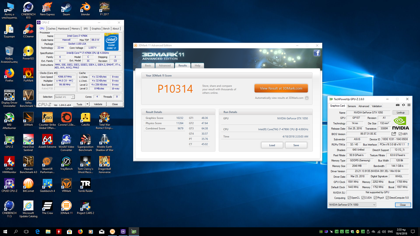Viewport: 420px width, 236px height.
Task: Launch the F1 2017 desktop shortcut
Action: click(x=105, y=9)
